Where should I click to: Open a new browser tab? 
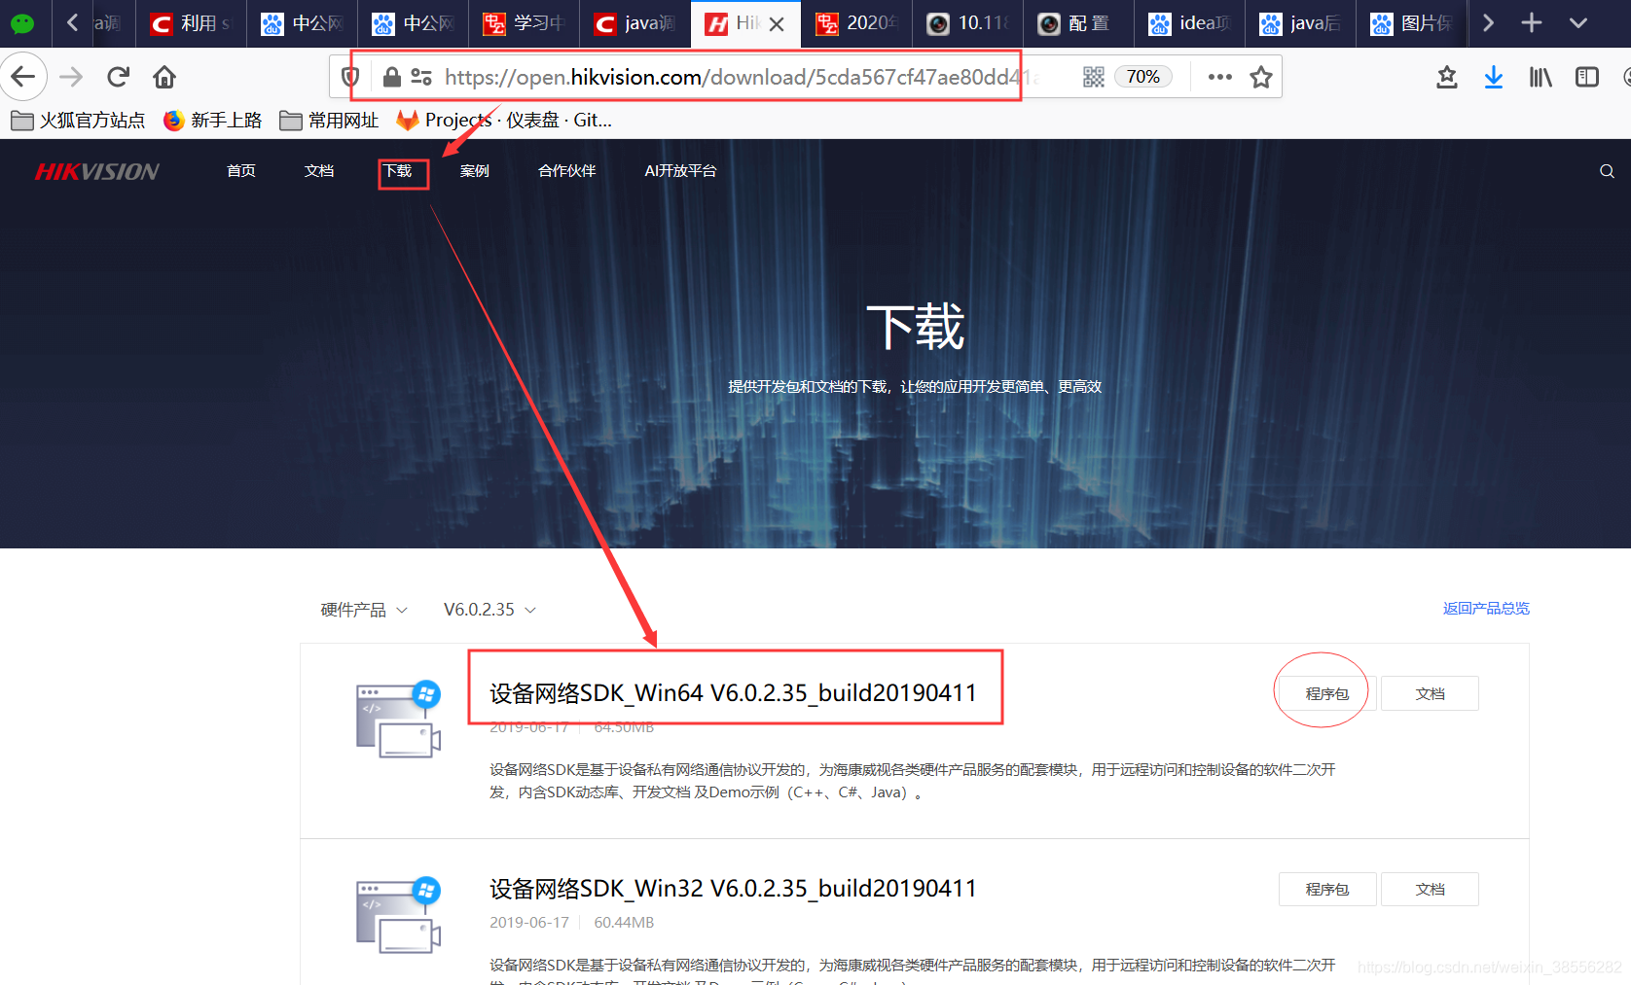[1532, 22]
